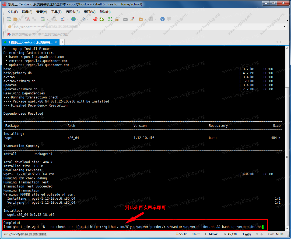Click the Xshell title bar app icon
291x239 pixels.
(x=5, y=4)
